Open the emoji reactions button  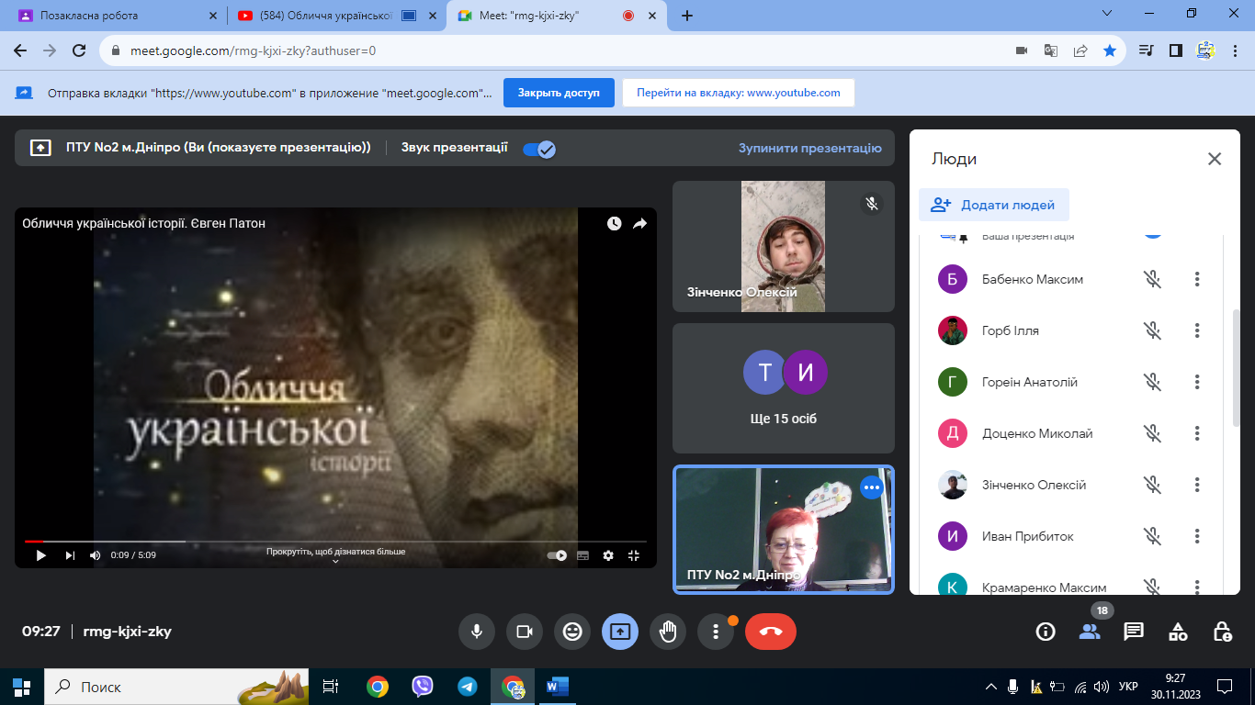pyautogui.click(x=572, y=632)
